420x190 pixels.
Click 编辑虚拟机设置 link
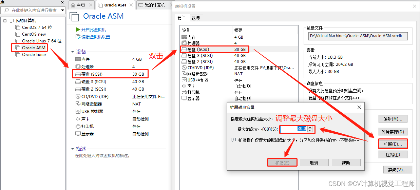pos(96,37)
